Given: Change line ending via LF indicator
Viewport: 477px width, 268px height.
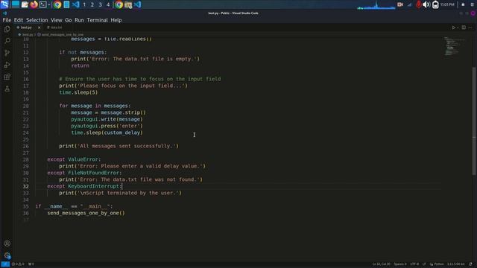Looking at the screenshot, I should tap(424, 264).
